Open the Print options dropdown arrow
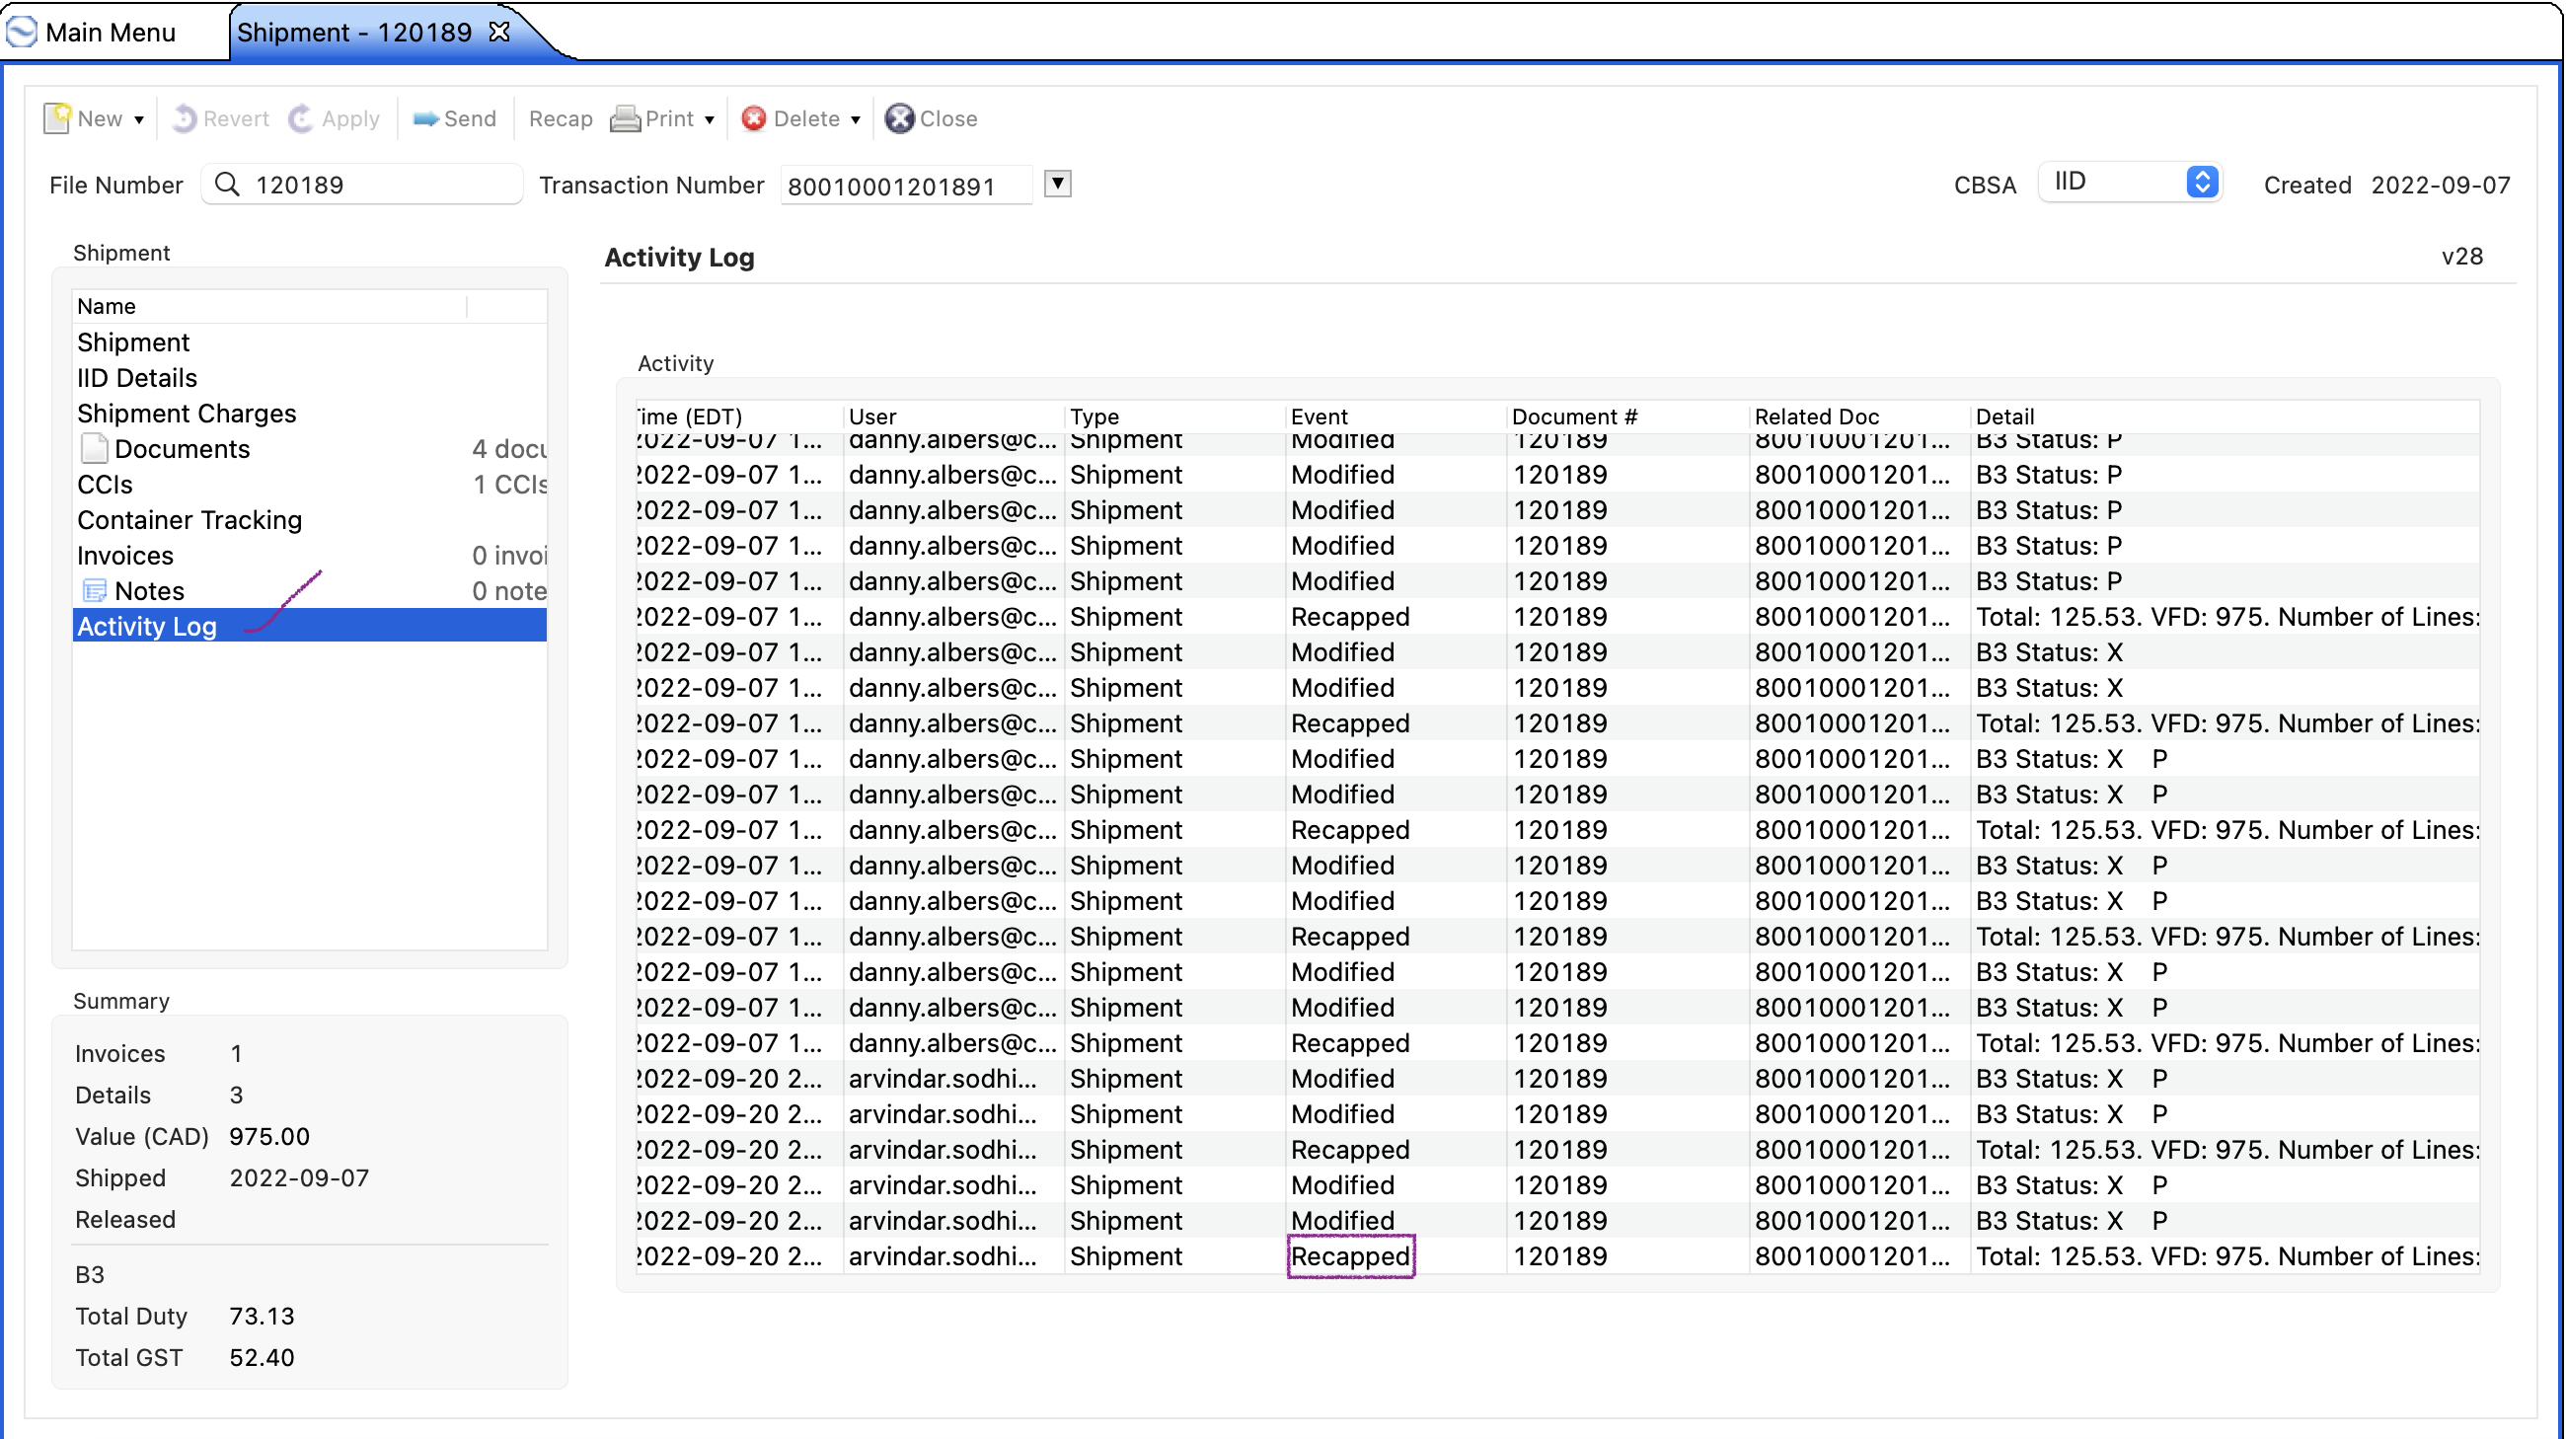 click(710, 119)
